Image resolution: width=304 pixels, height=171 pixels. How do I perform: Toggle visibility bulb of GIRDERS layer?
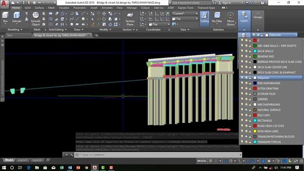pyautogui.click(x=242, y=99)
